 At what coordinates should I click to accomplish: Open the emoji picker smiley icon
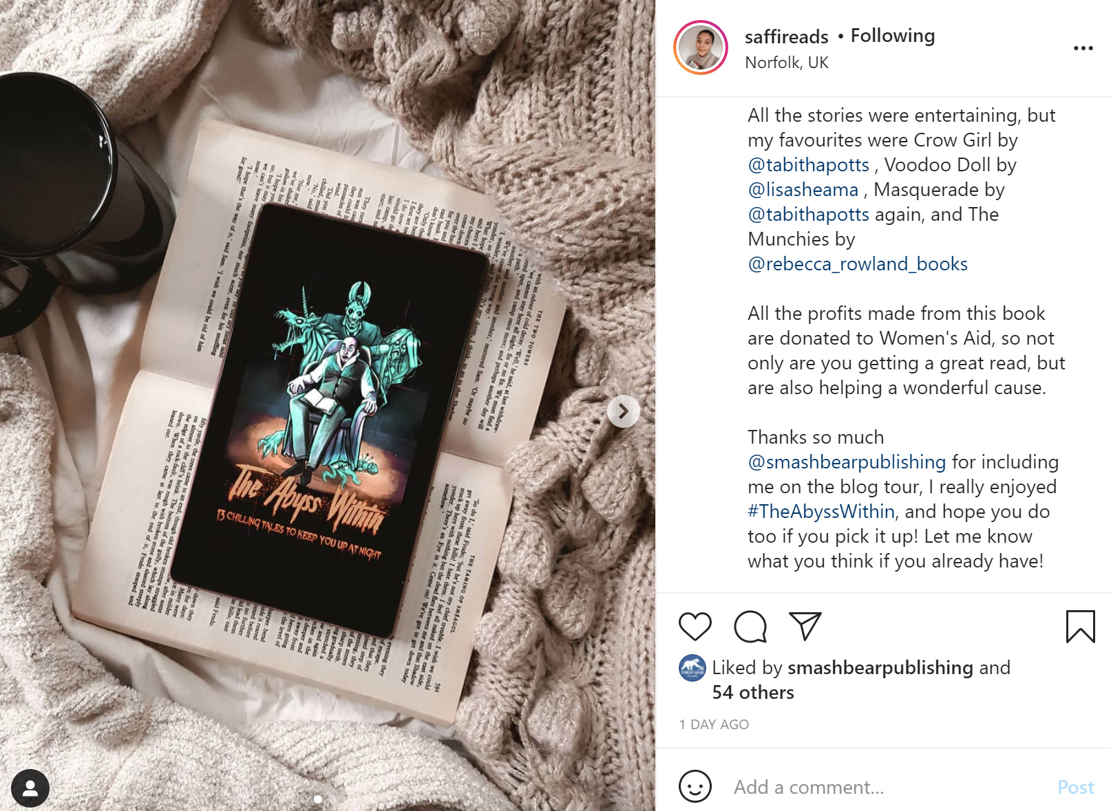(695, 786)
